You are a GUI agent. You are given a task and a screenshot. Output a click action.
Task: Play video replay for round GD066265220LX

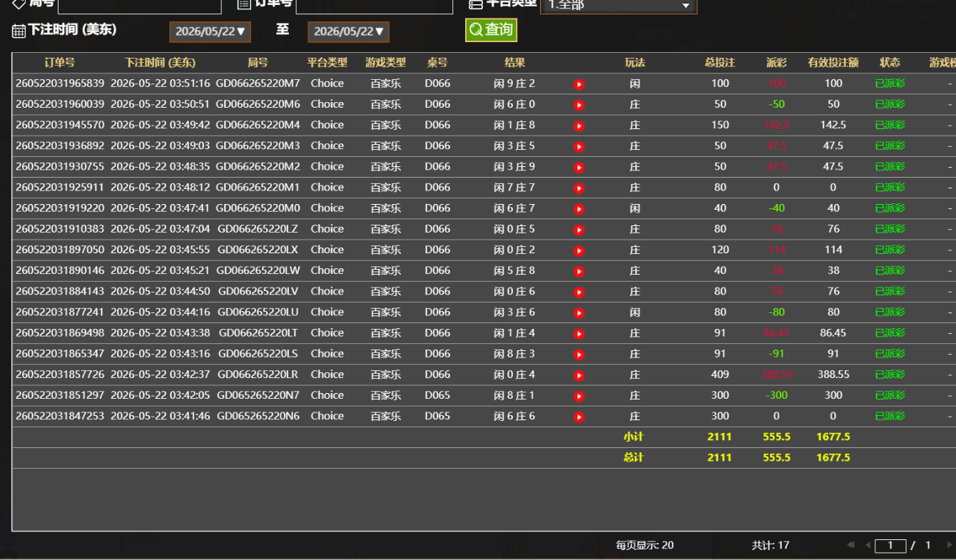(579, 250)
